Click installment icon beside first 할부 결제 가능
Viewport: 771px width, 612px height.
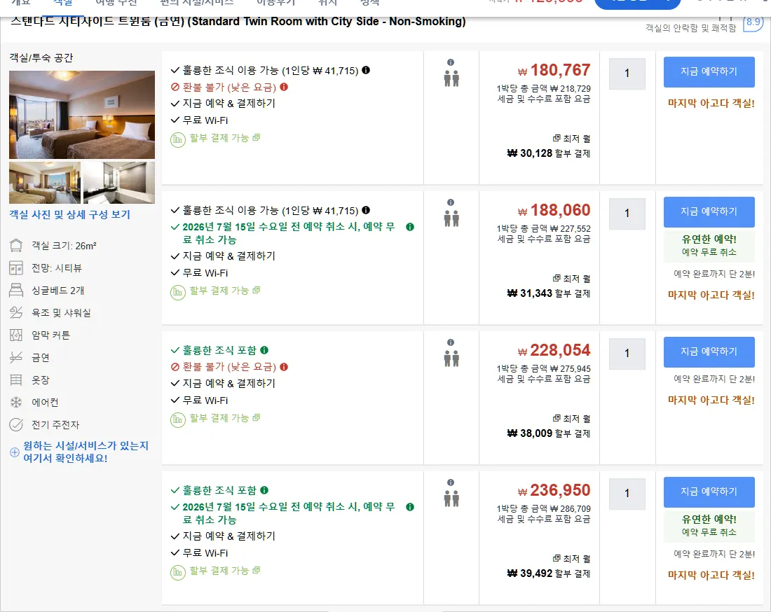tap(177, 140)
